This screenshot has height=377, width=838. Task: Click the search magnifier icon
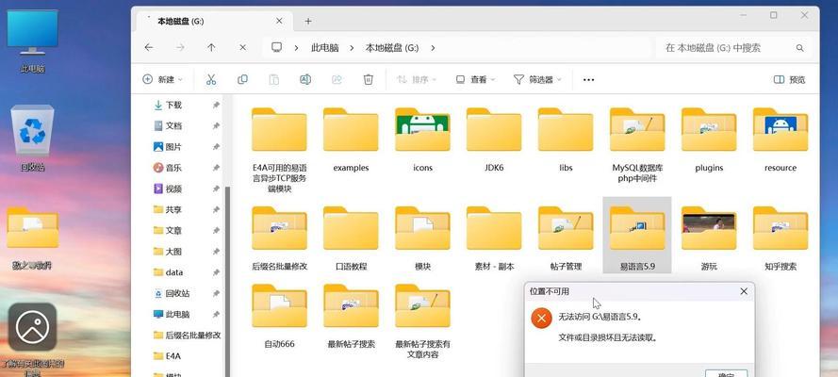point(799,48)
